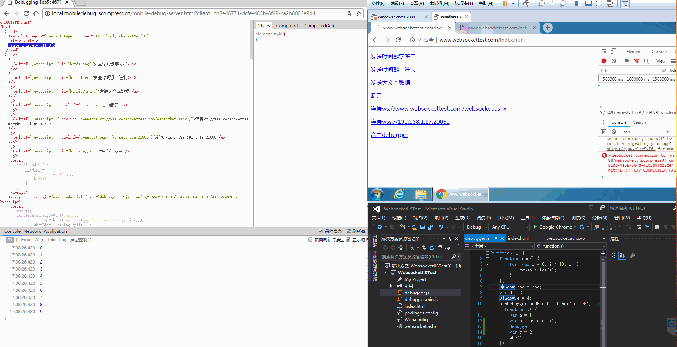Viewport: 677px width, 347px height.
Task: Click Send Ctrl+Alt+Del icon in VMware toolbar
Action: point(526,4)
